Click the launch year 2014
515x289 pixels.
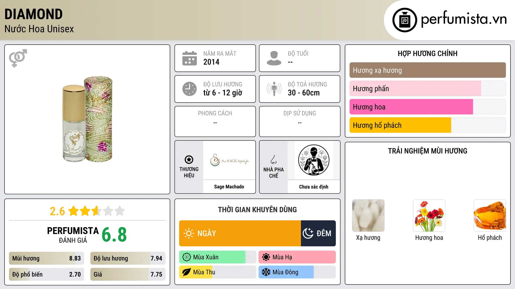click(211, 62)
